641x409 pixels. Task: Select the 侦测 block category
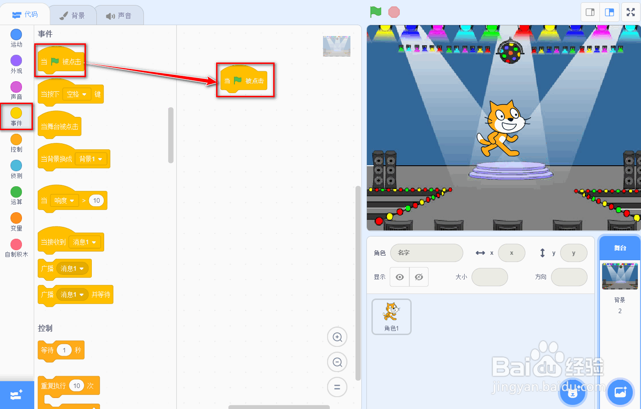16,169
